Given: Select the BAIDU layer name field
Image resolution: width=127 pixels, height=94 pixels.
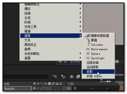Looking at the screenshot, I should click(18, 88).
